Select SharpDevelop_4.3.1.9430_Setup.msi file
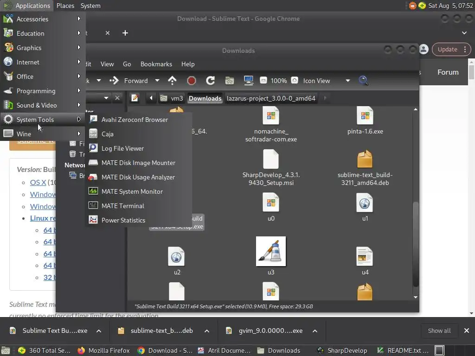 271,168
